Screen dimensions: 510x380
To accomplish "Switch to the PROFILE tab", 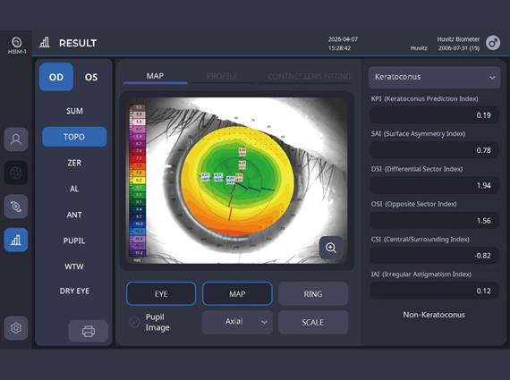I will [222, 76].
